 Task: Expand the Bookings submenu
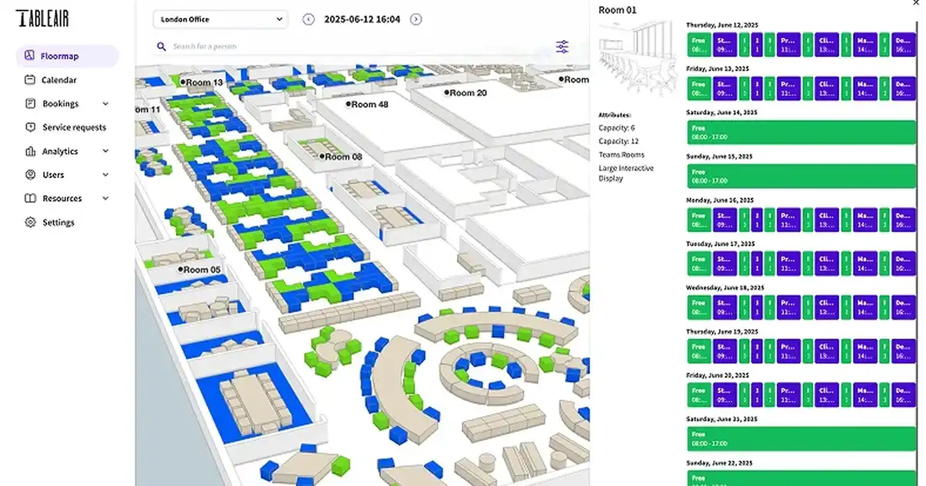pos(106,103)
